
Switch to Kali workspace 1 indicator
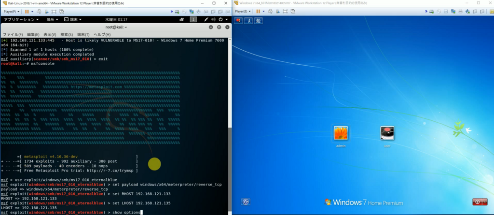pos(193,19)
